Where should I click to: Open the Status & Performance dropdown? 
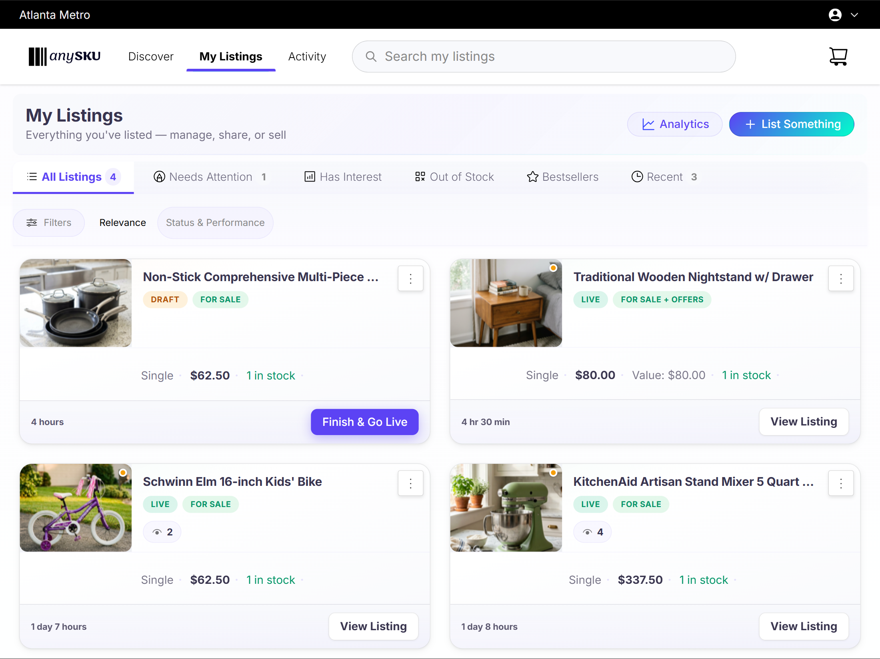click(215, 223)
